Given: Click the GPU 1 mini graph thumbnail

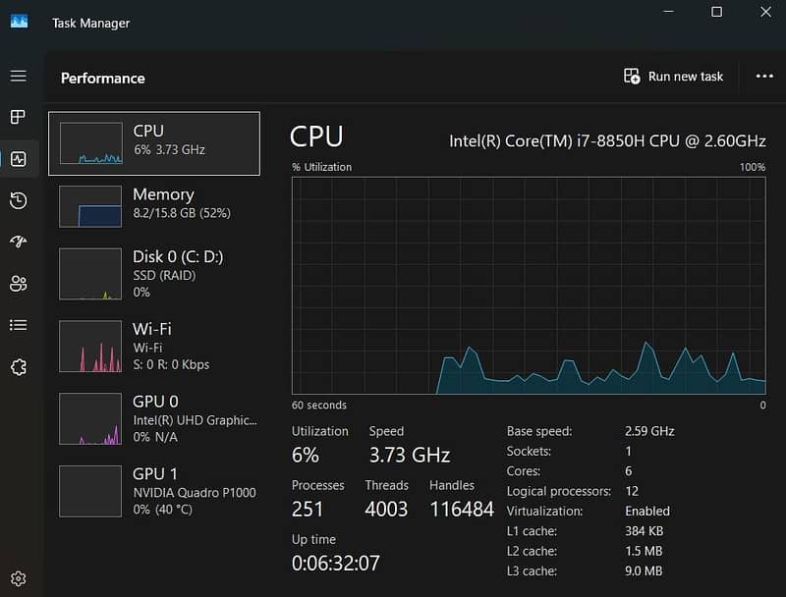Looking at the screenshot, I should tap(90, 491).
